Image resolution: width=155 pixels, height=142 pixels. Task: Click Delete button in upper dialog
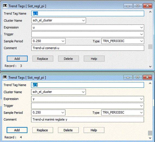click(x=69, y=59)
